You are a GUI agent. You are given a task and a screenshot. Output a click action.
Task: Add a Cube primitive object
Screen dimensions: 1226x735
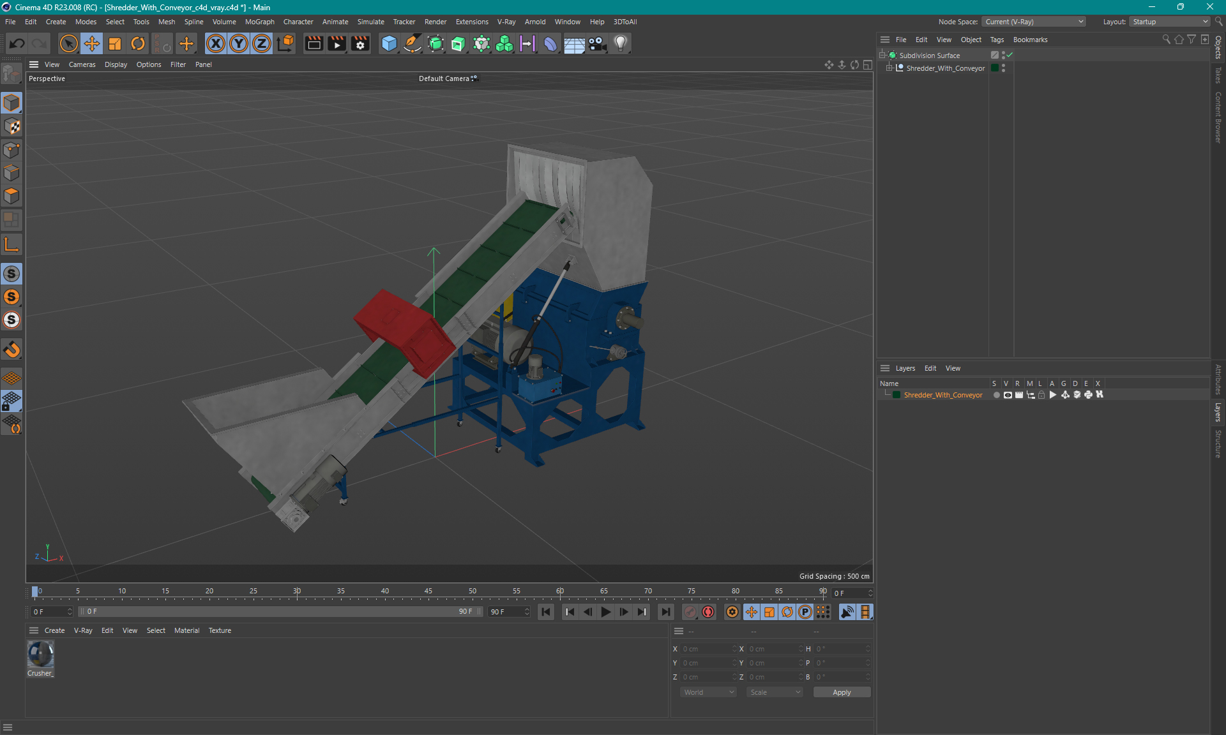(389, 43)
